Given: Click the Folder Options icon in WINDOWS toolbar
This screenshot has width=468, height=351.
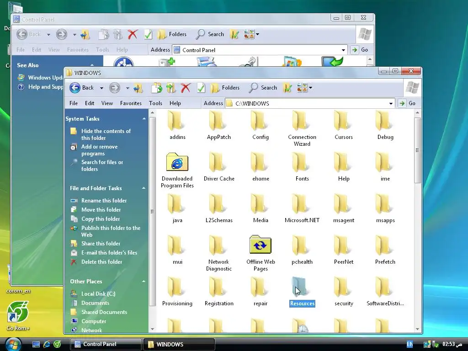Looking at the screenshot, I should tap(287, 88).
